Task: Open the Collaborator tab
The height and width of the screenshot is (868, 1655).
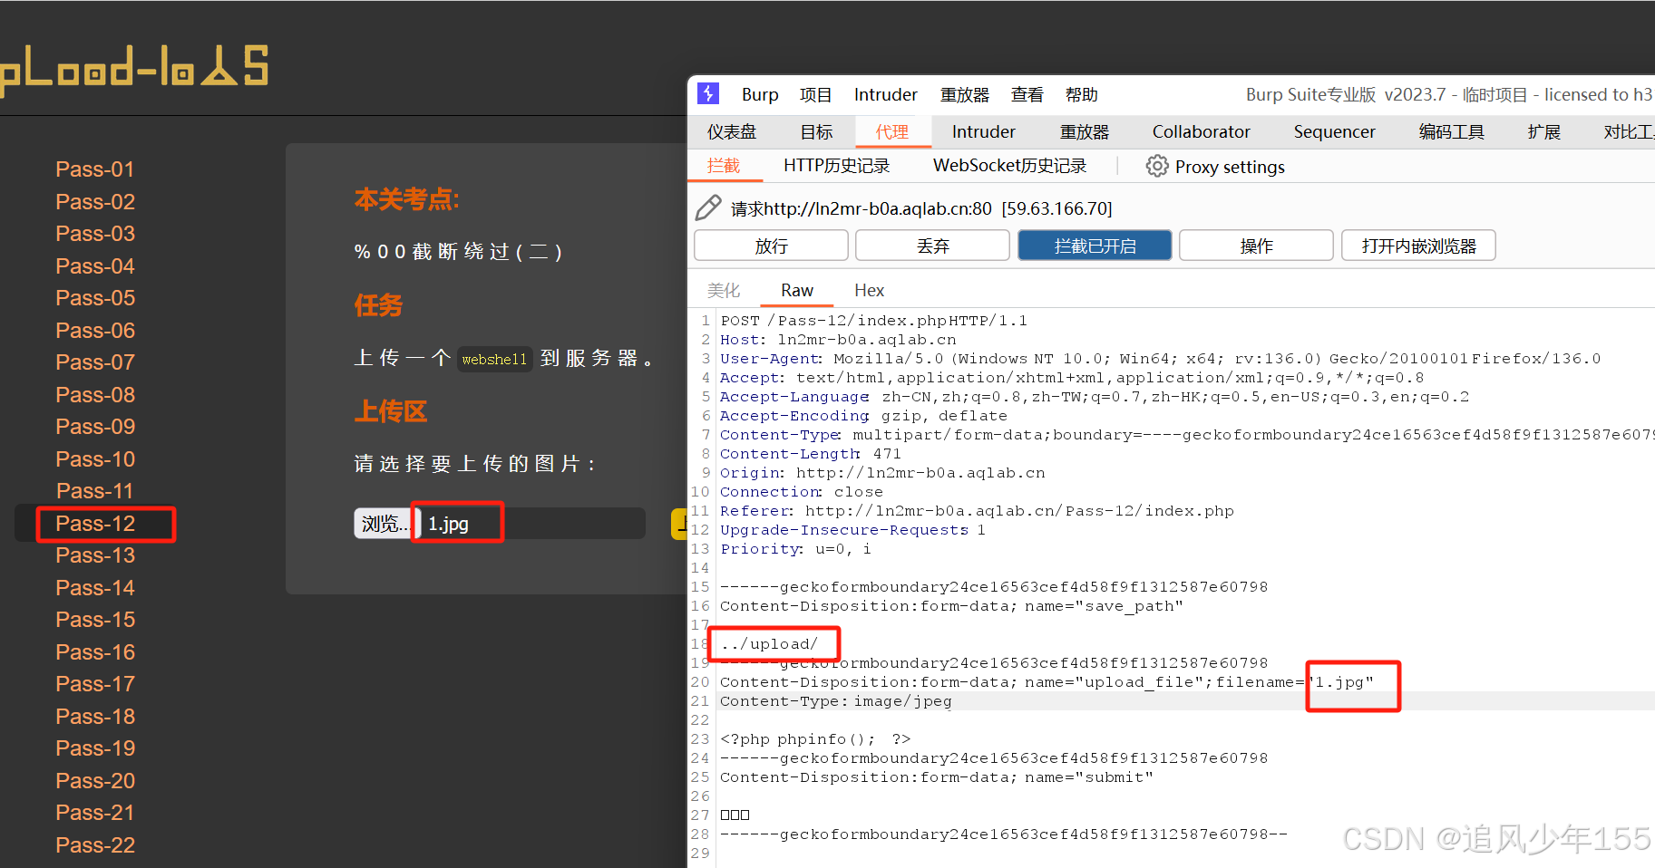Action: coord(1201,131)
